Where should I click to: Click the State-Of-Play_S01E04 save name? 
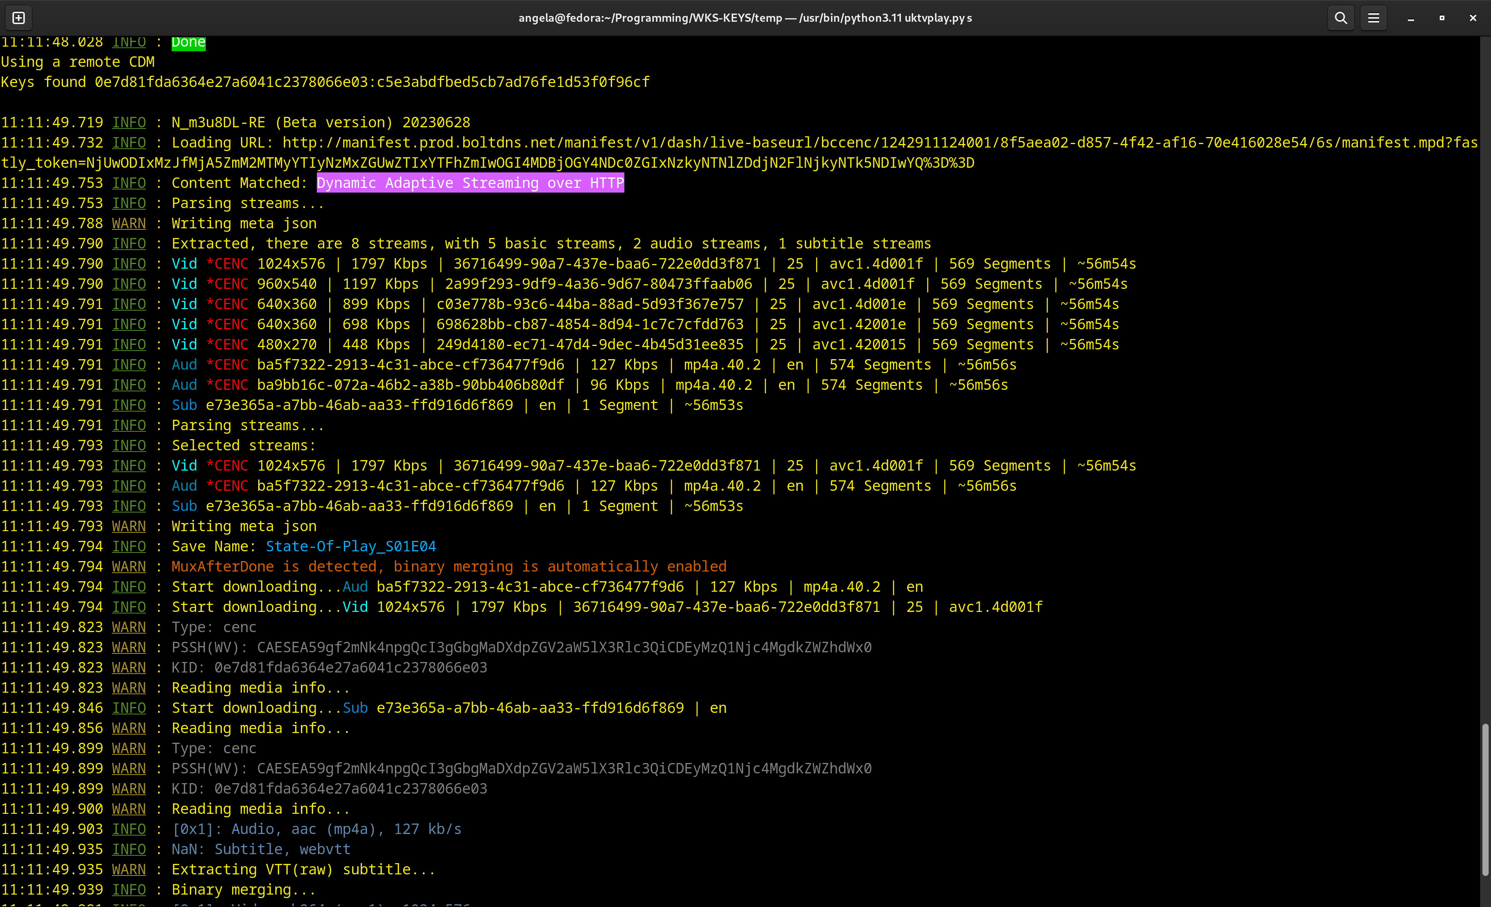click(350, 547)
